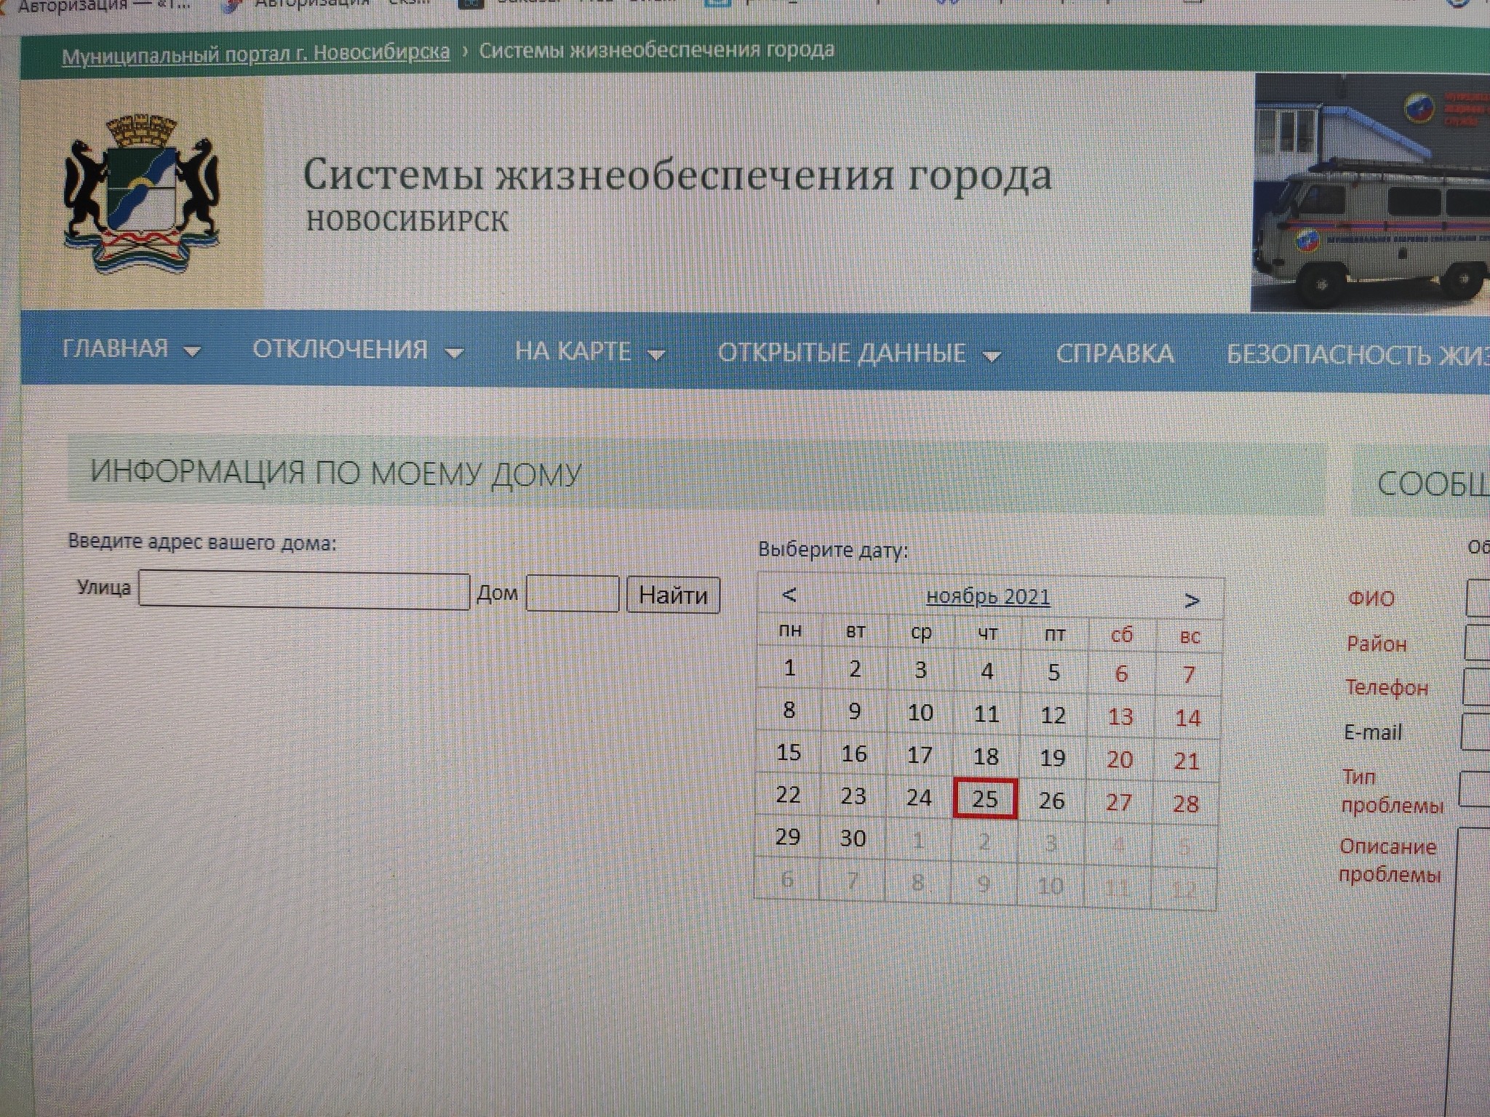Select highlighted date 25 in calendar
The image size is (1490, 1117).
pos(985,799)
